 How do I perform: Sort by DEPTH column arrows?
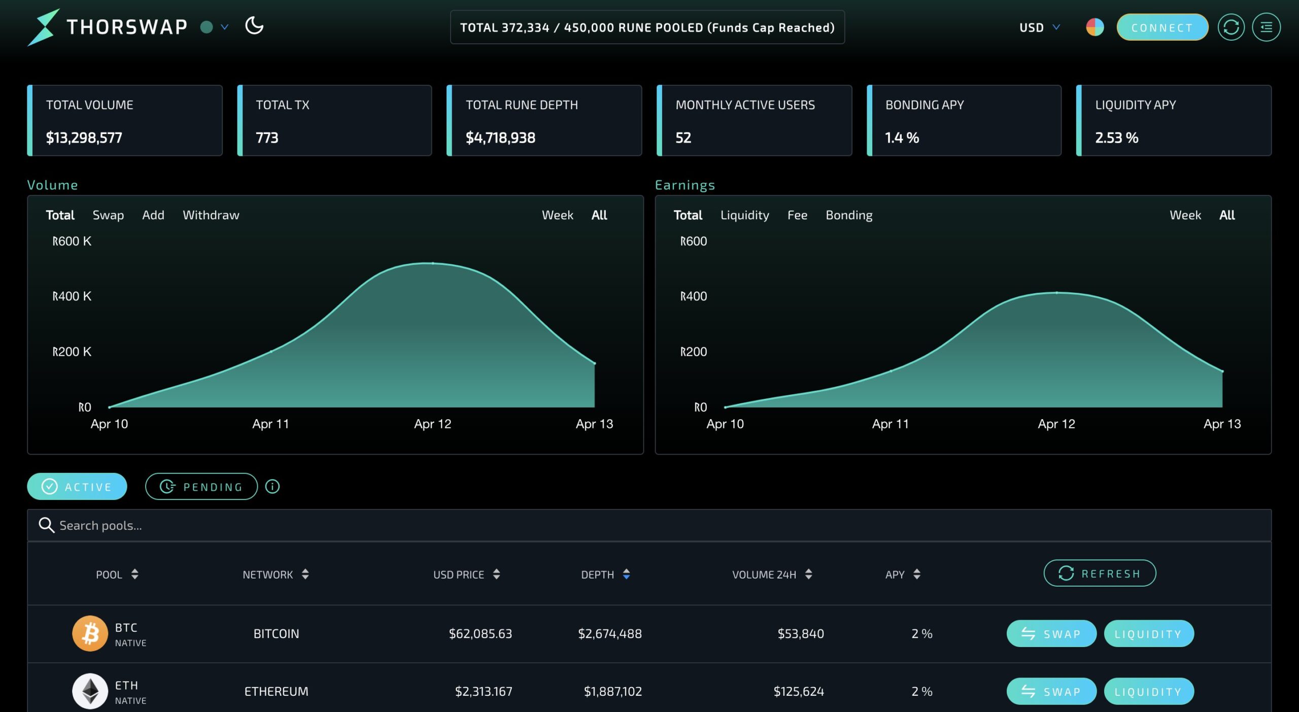pyautogui.click(x=626, y=574)
